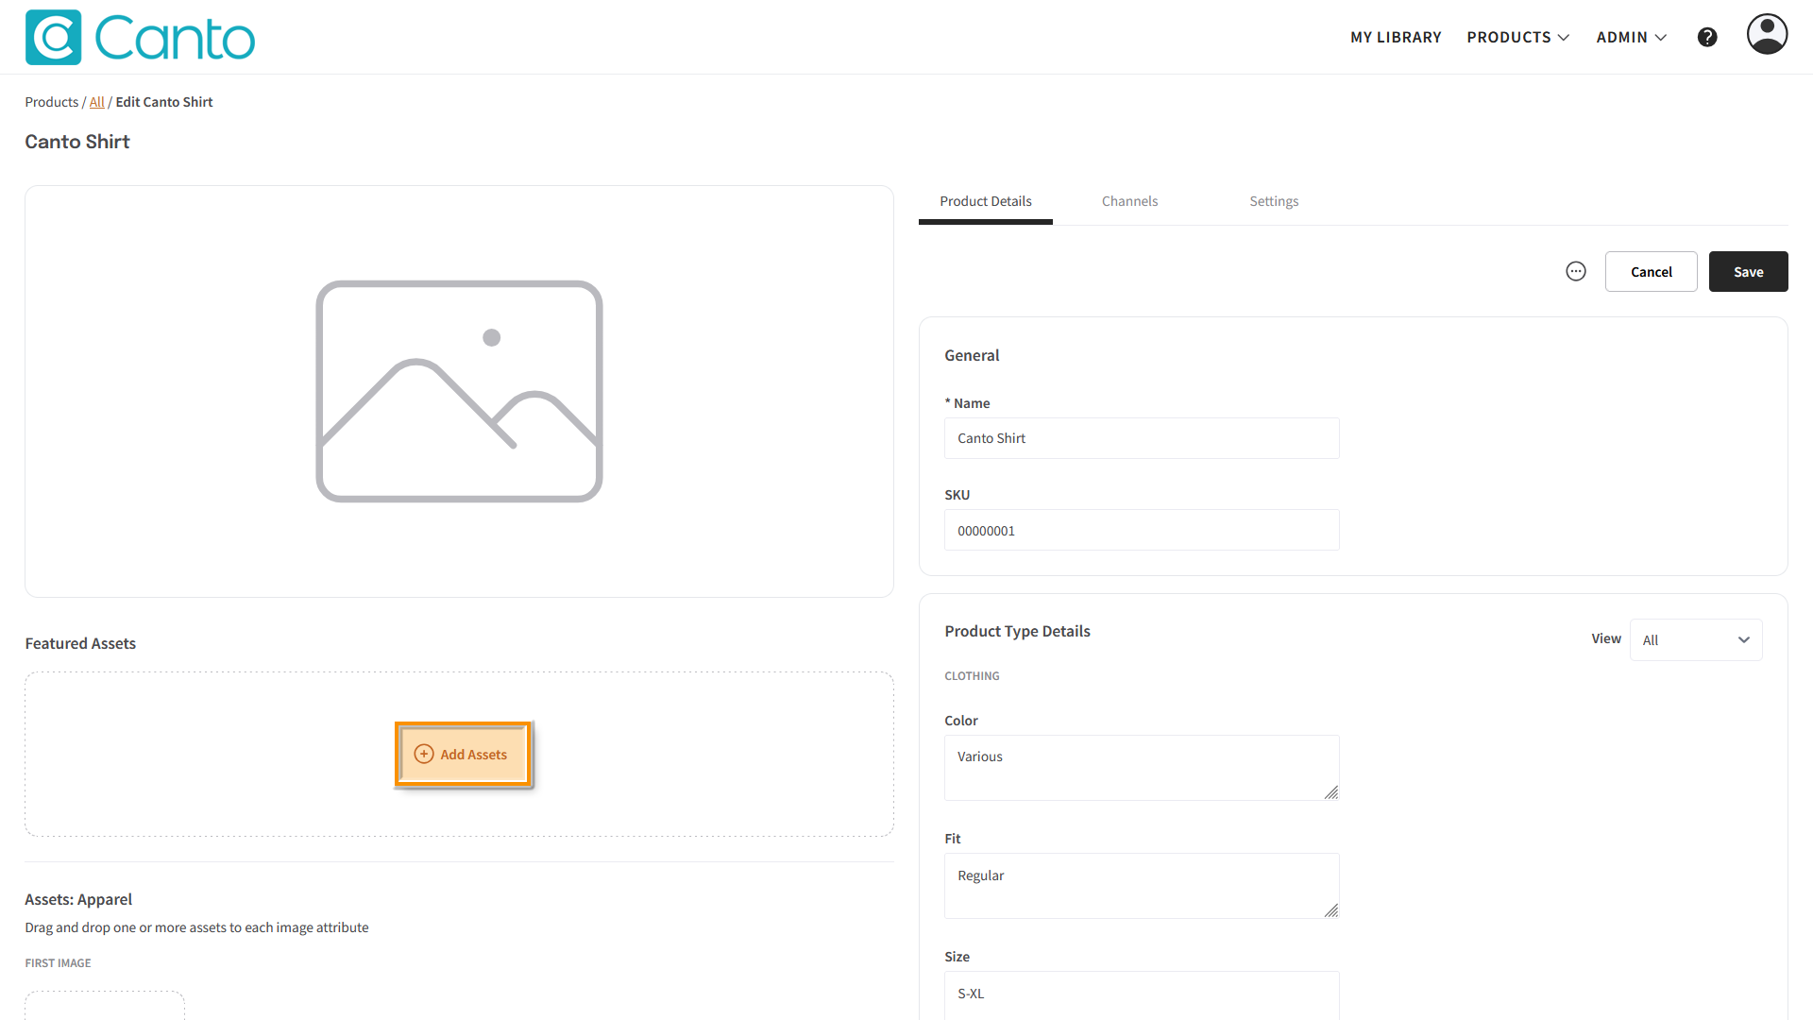Click the General section heading
Viewport: 1813px width, 1020px height.
pos(972,355)
